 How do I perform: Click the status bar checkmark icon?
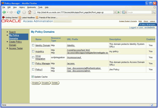pos(152,105)
